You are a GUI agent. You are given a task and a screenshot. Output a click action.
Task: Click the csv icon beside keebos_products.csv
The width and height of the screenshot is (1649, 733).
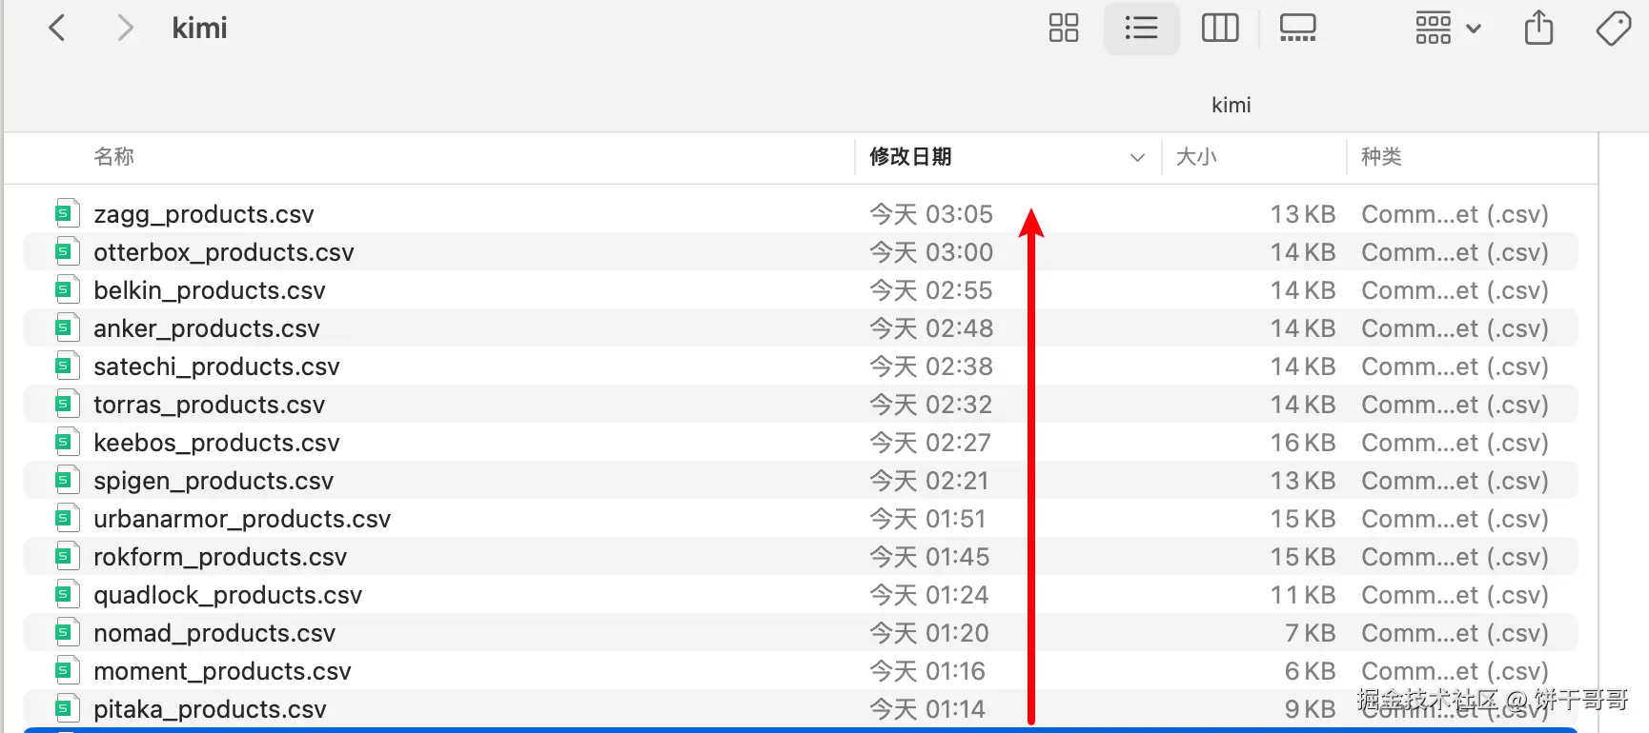[66, 442]
